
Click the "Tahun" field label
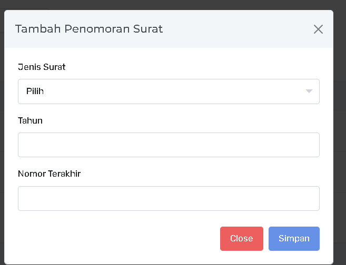point(30,120)
